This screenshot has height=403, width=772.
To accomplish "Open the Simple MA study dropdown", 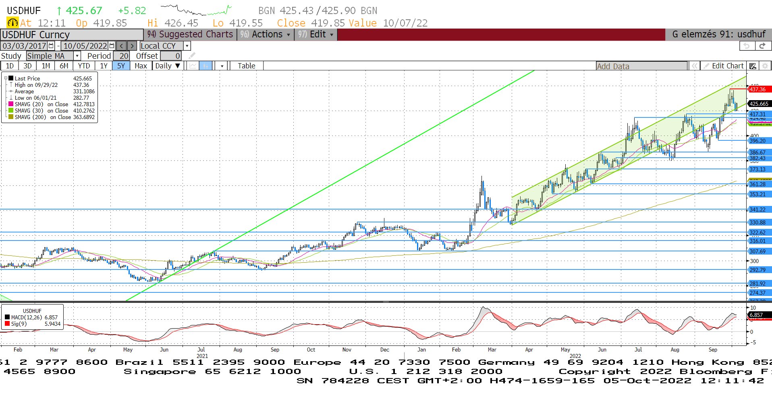I will pyautogui.click(x=77, y=56).
